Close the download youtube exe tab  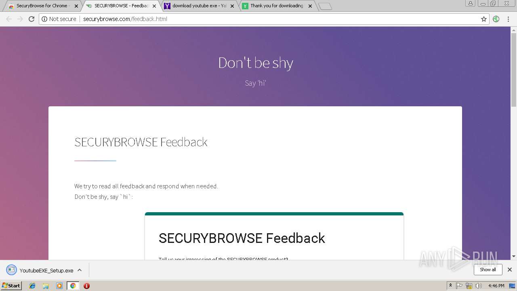click(232, 6)
